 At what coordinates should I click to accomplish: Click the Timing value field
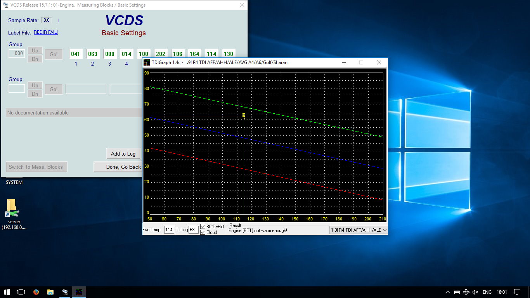(193, 230)
